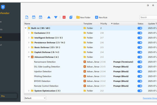
Task: Expand the Exclusions folder
Action: [x=29, y=33]
